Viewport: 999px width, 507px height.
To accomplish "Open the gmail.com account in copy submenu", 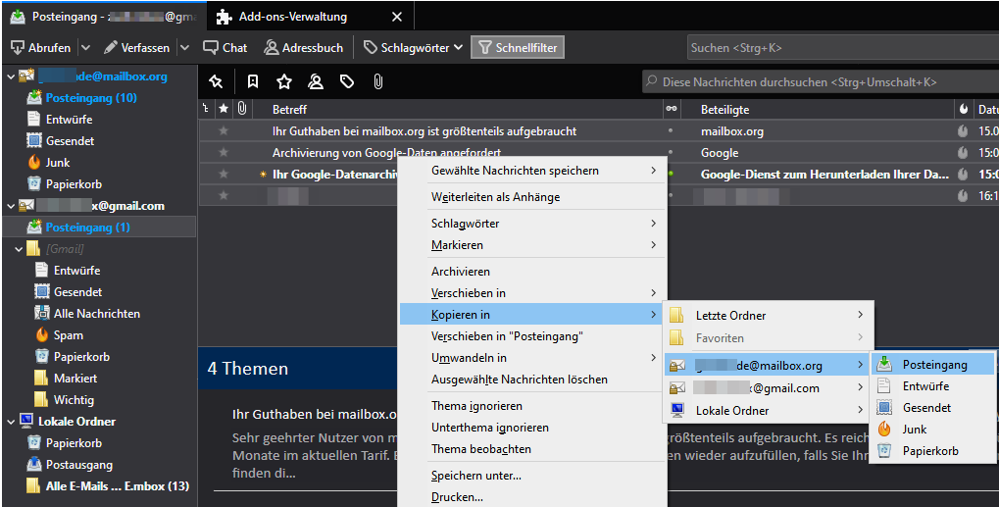I will coord(768,388).
